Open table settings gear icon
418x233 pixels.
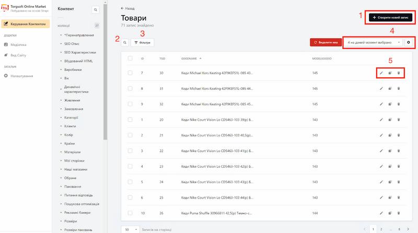click(408, 42)
